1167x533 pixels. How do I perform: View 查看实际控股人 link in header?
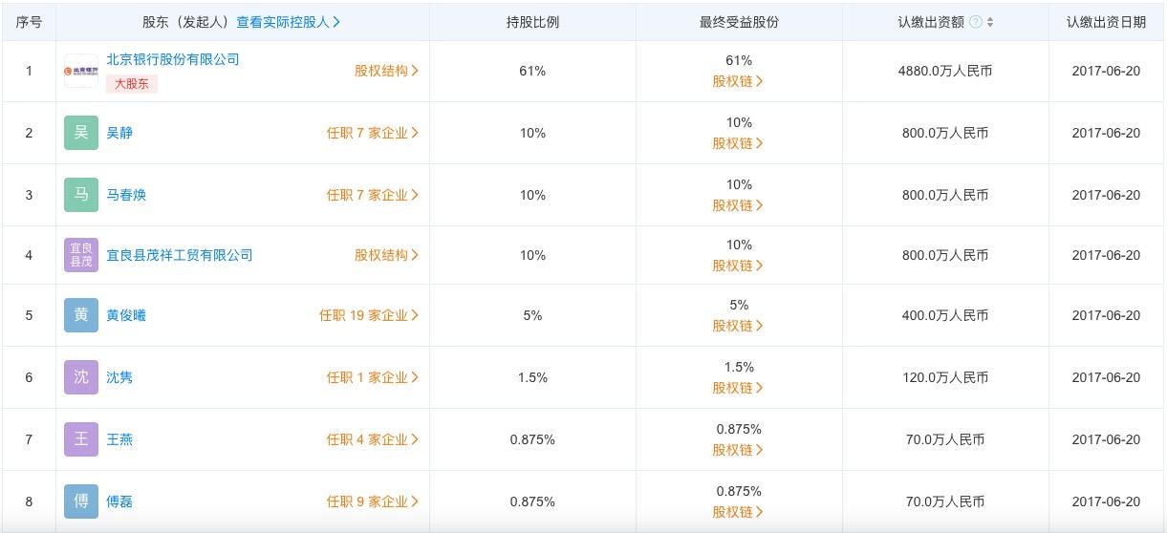289,22
